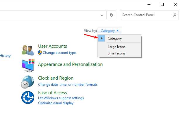Open Optimize visual display link
Image resolution: width=180 pixels, height=132 pixels.
pyautogui.click(x=56, y=103)
